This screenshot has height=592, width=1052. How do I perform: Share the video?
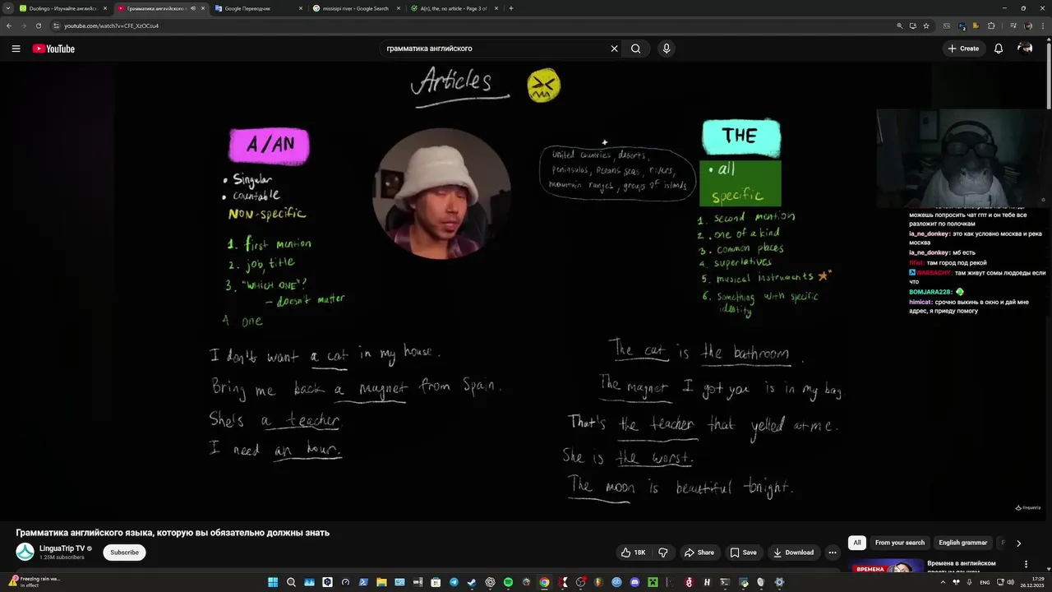(699, 553)
